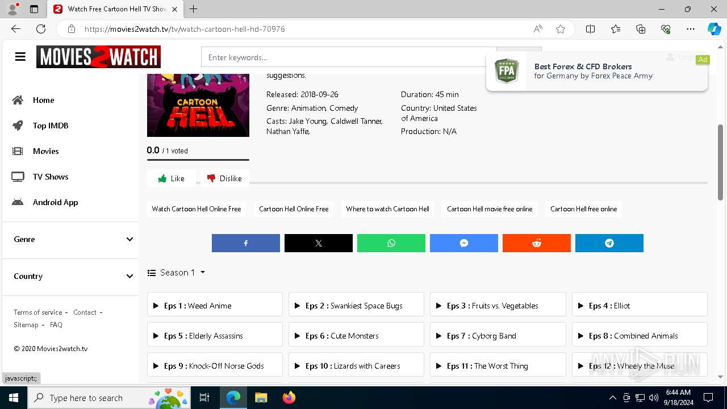Open the Favorites list

tap(616, 29)
